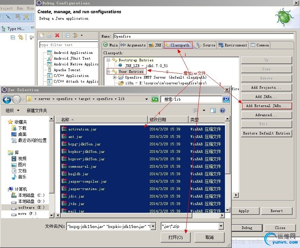Sort files by 名称 column header
This screenshot has height=248, width=300.
click(101, 120)
